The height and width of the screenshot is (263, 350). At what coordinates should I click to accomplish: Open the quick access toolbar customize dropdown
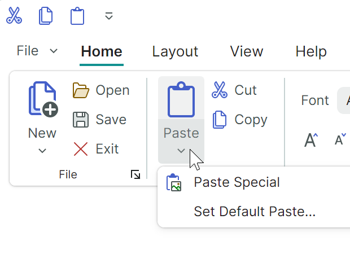tap(109, 16)
